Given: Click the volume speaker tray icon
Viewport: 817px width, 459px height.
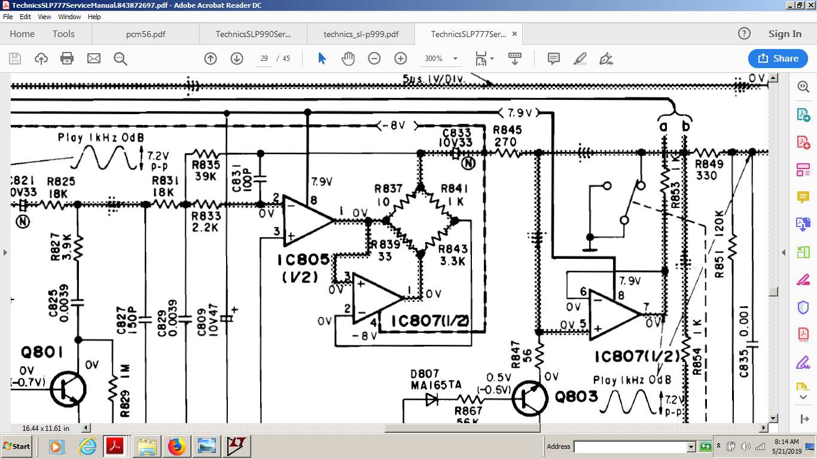Looking at the screenshot, I should (x=745, y=446).
